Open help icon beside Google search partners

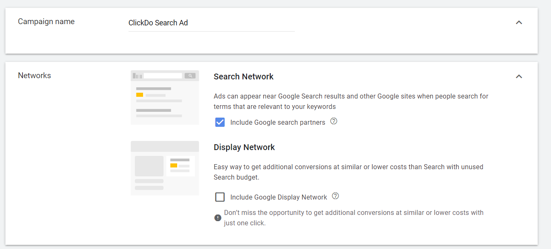(334, 121)
